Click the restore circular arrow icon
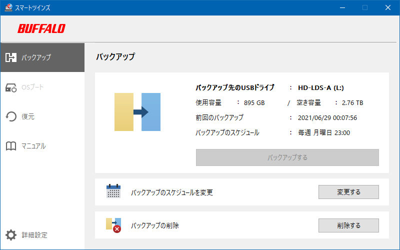 pyautogui.click(x=11, y=116)
